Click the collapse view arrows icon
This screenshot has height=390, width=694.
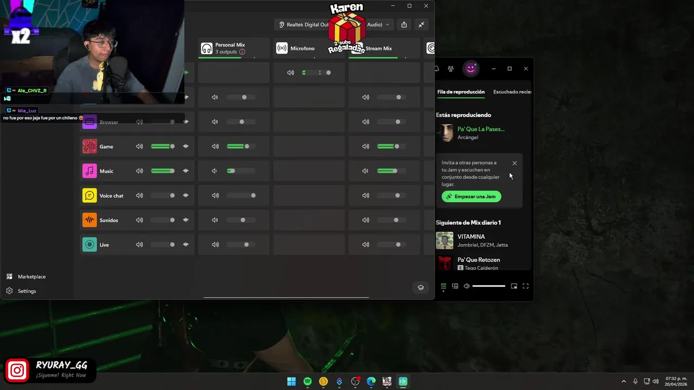pyautogui.click(x=421, y=24)
